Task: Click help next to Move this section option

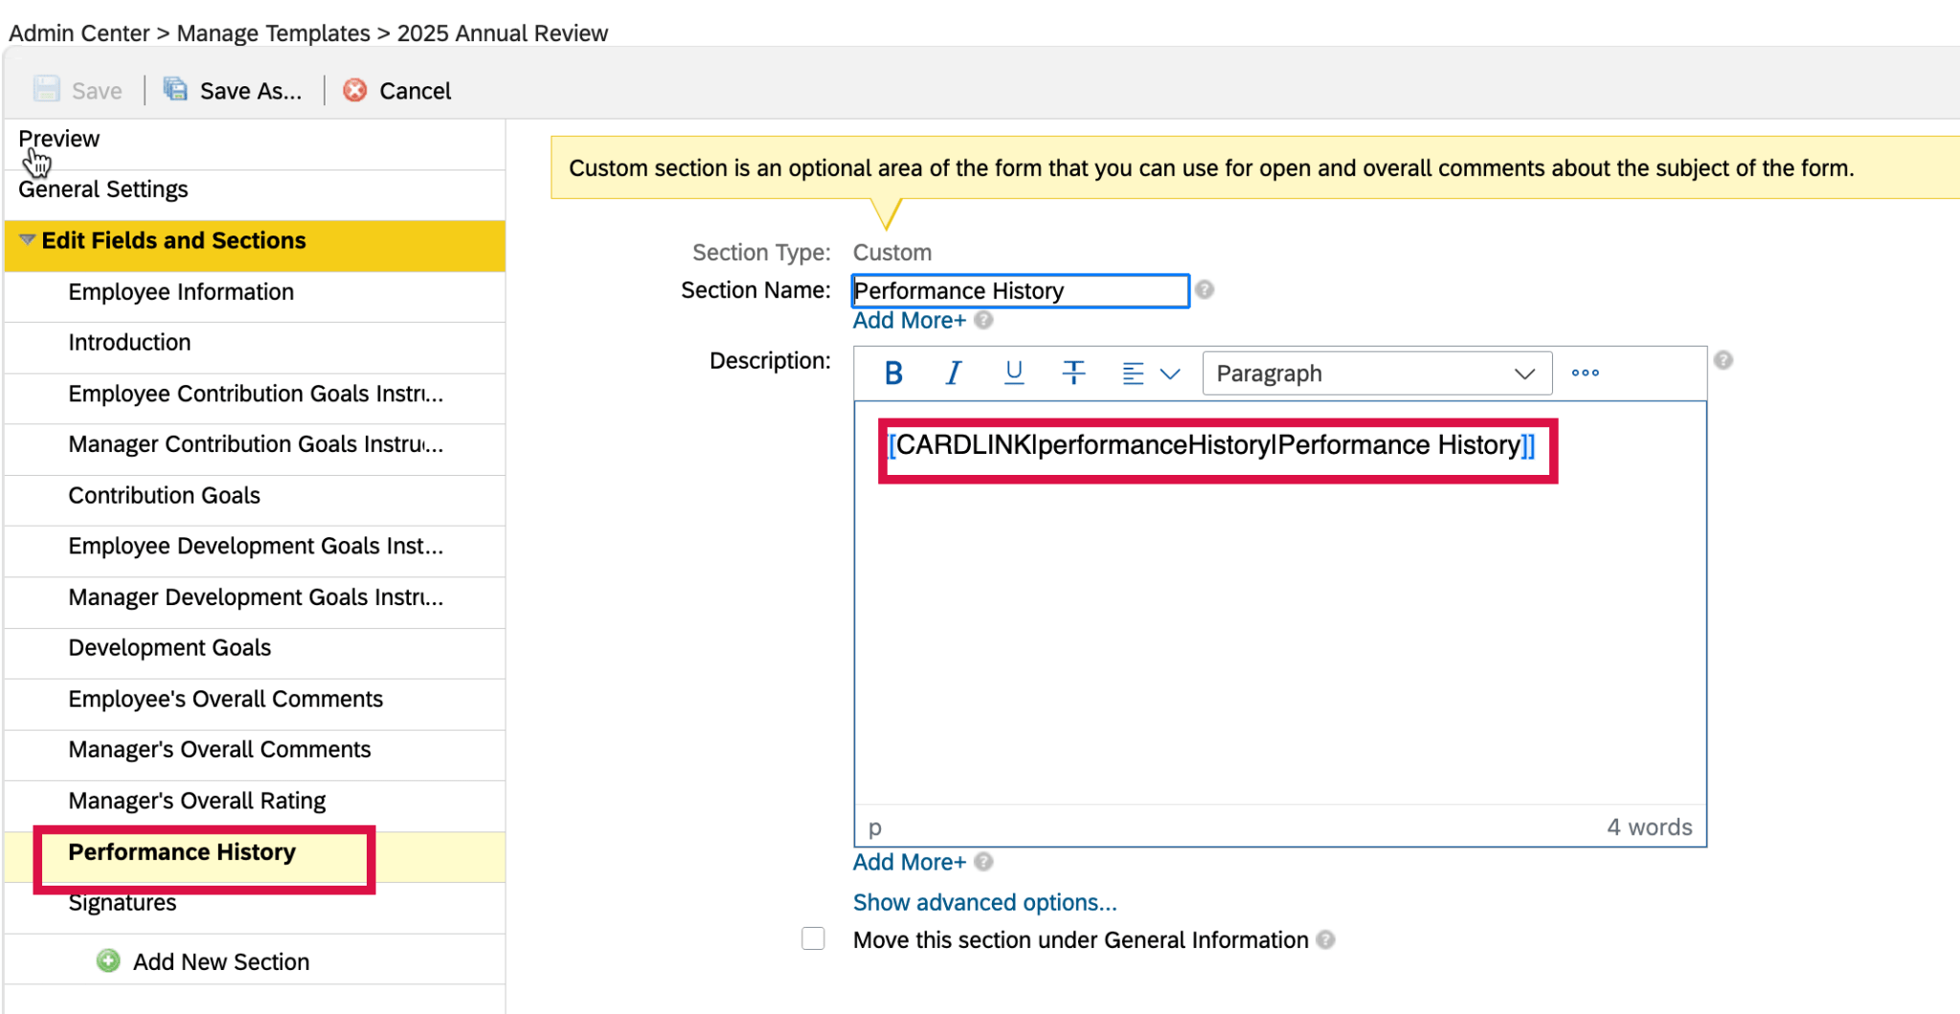Action: click(x=1327, y=940)
